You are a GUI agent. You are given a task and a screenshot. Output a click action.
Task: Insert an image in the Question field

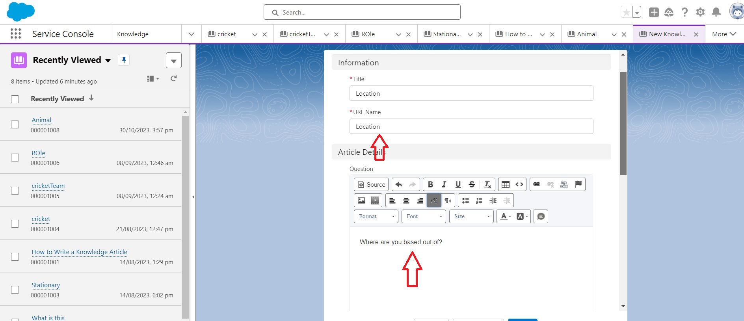coord(361,200)
